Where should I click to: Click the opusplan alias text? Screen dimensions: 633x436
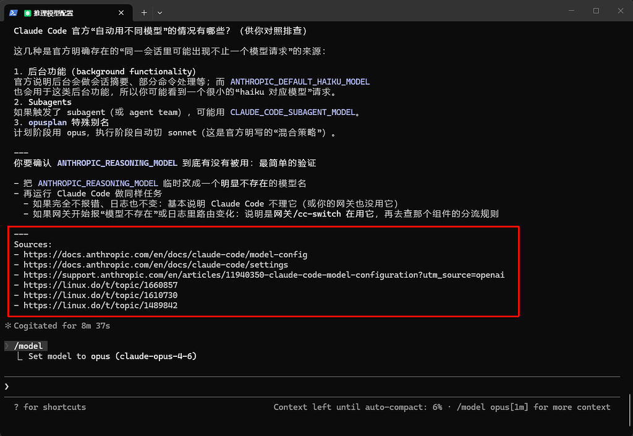[x=47, y=122]
